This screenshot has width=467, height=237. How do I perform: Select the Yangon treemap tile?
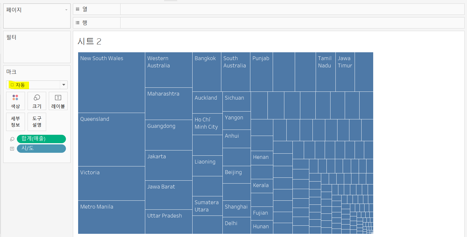point(237,121)
